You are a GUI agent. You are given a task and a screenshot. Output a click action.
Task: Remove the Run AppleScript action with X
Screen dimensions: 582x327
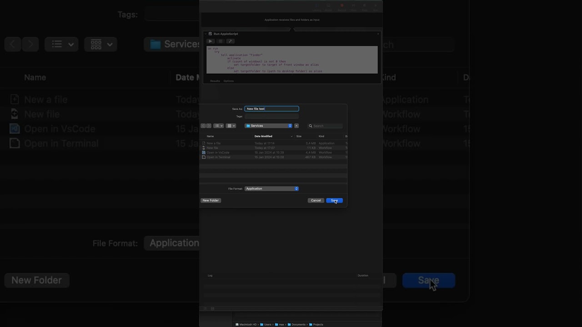tap(378, 34)
